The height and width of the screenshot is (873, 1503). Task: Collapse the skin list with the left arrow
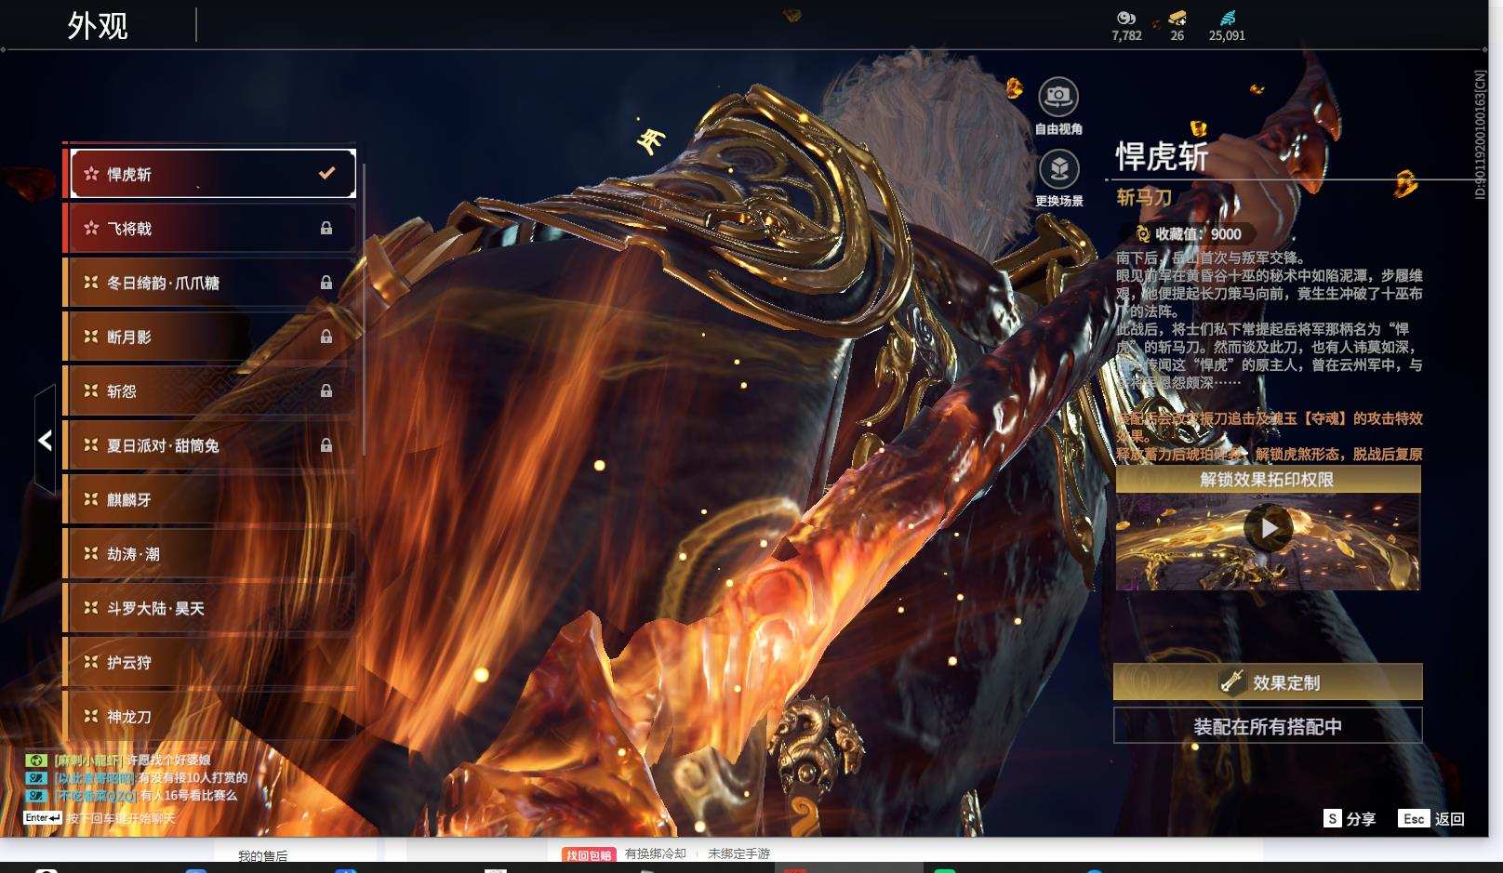(45, 440)
